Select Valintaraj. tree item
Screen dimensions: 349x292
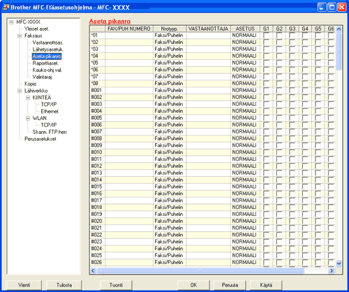click(x=43, y=77)
